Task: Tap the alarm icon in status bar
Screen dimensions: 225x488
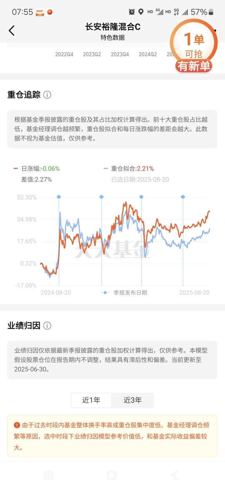Action: [x=132, y=12]
